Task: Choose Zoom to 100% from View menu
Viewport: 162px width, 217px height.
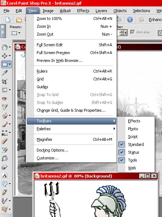Action: [x=72, y=18]
